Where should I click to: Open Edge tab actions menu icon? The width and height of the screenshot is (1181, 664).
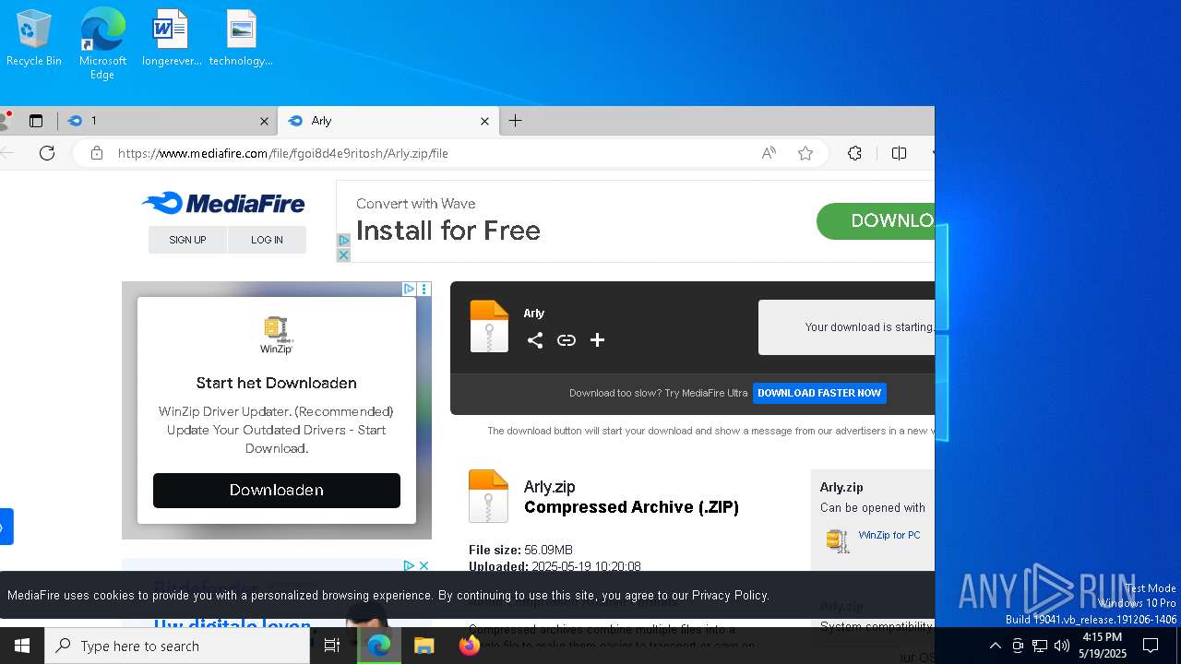point(36,121)
